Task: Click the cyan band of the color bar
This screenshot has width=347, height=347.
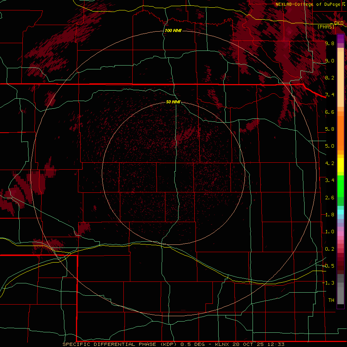Action: 340,212
